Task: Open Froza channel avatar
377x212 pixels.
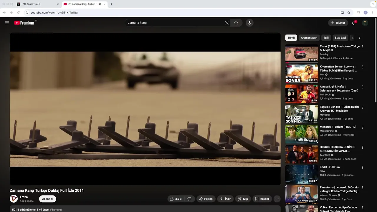Action: click(14, 199)
